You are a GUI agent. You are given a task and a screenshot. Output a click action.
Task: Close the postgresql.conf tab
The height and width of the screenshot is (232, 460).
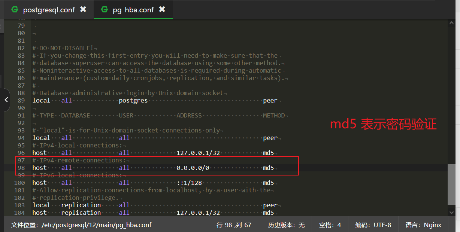tap(83, 10)
